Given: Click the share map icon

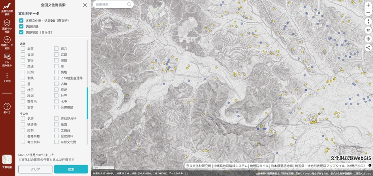Looking at the screenshot, I should click(x=368, y=48).
